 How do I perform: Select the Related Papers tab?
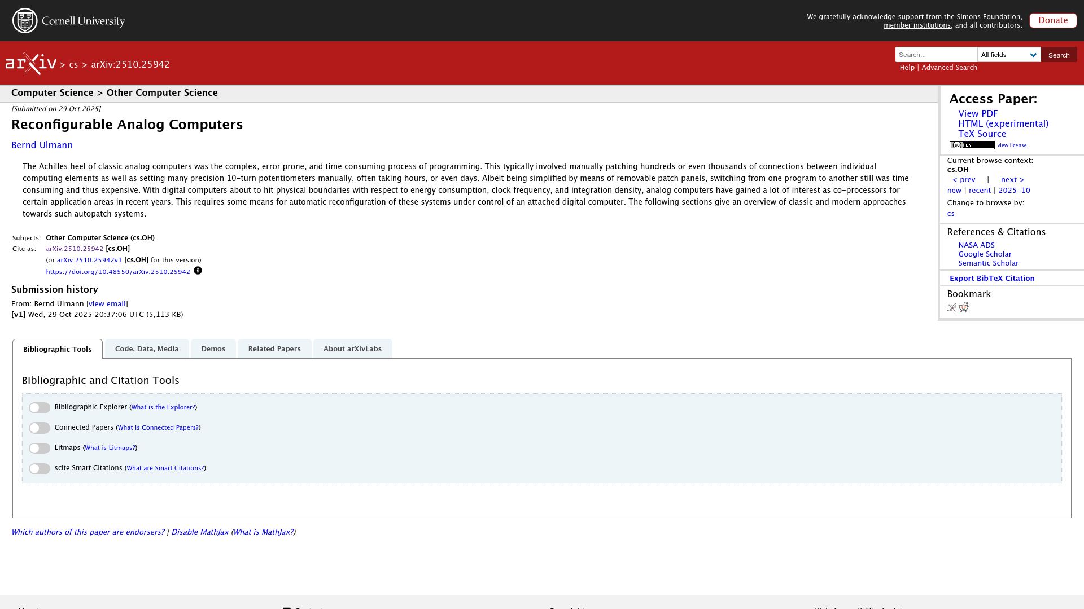pos(274,349)
